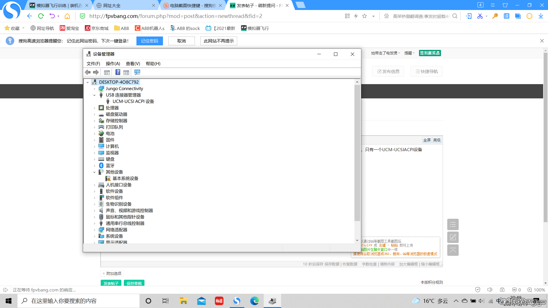Image resolution: width=548 pixels, height=308 pixels.
Task: Click the back-to-top icon in right floating sidebar
Action: click(x=453, y=250)
